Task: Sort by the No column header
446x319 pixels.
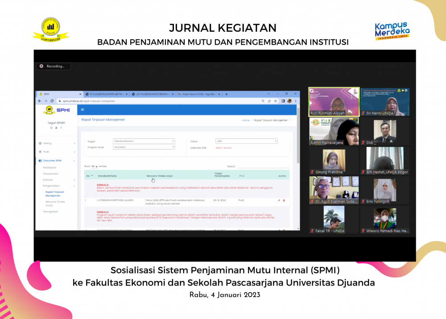Action: click(90, 176)
